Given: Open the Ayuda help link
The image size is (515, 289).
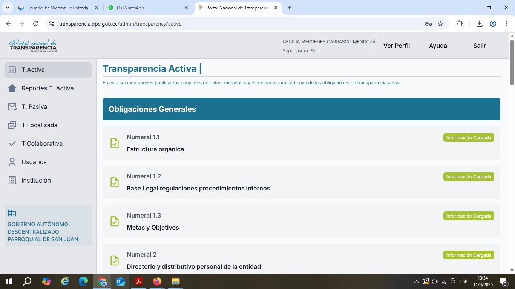Looking at the screenshot, I should tap(438, 46).
